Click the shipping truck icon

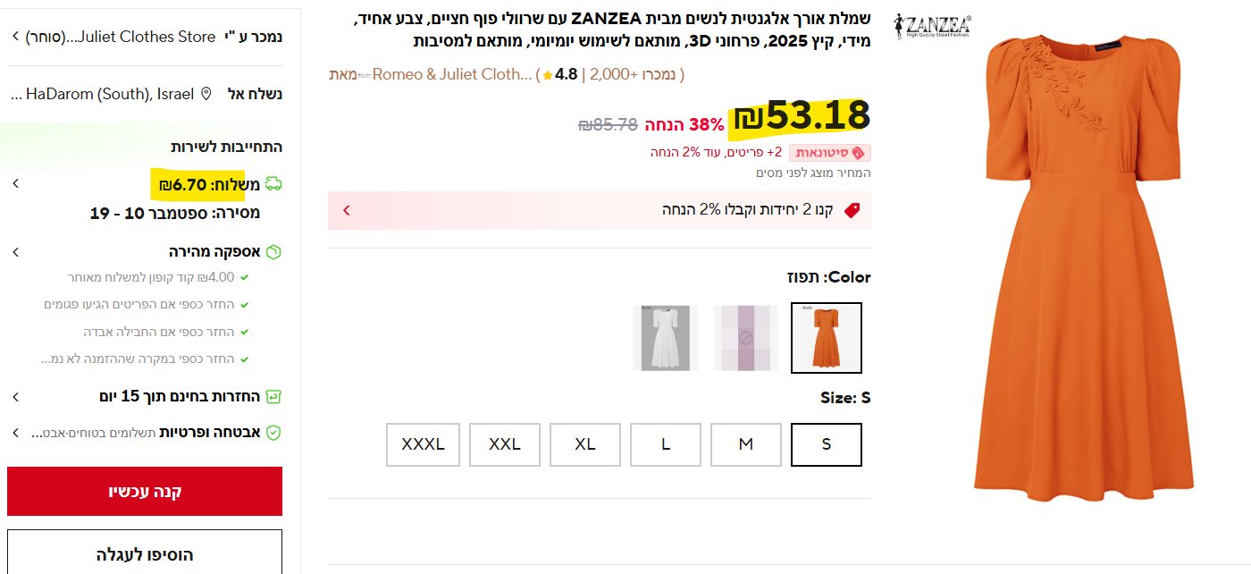pyautogui.click(x=273, y=184)
